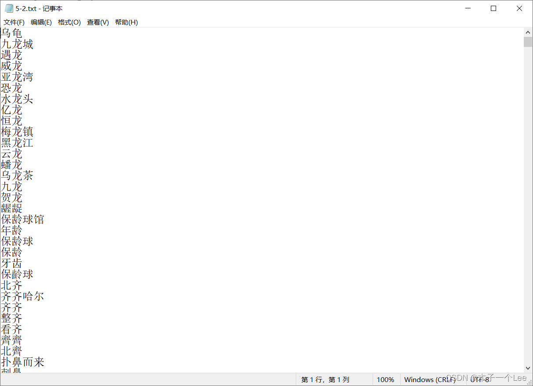533x386 pixels.
Task: Click the Notepad icon in the title bar
Action: 9,8
